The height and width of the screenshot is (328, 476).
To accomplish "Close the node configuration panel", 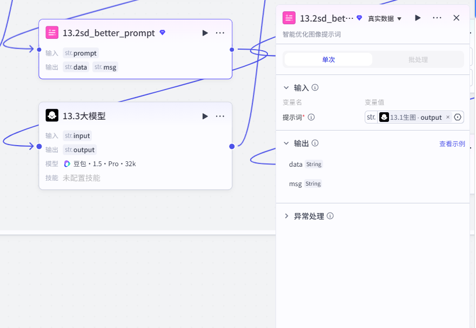I will point(456,18).
